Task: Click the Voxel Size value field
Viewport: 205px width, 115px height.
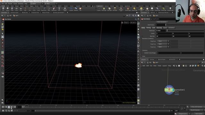Action: point(161,31)
